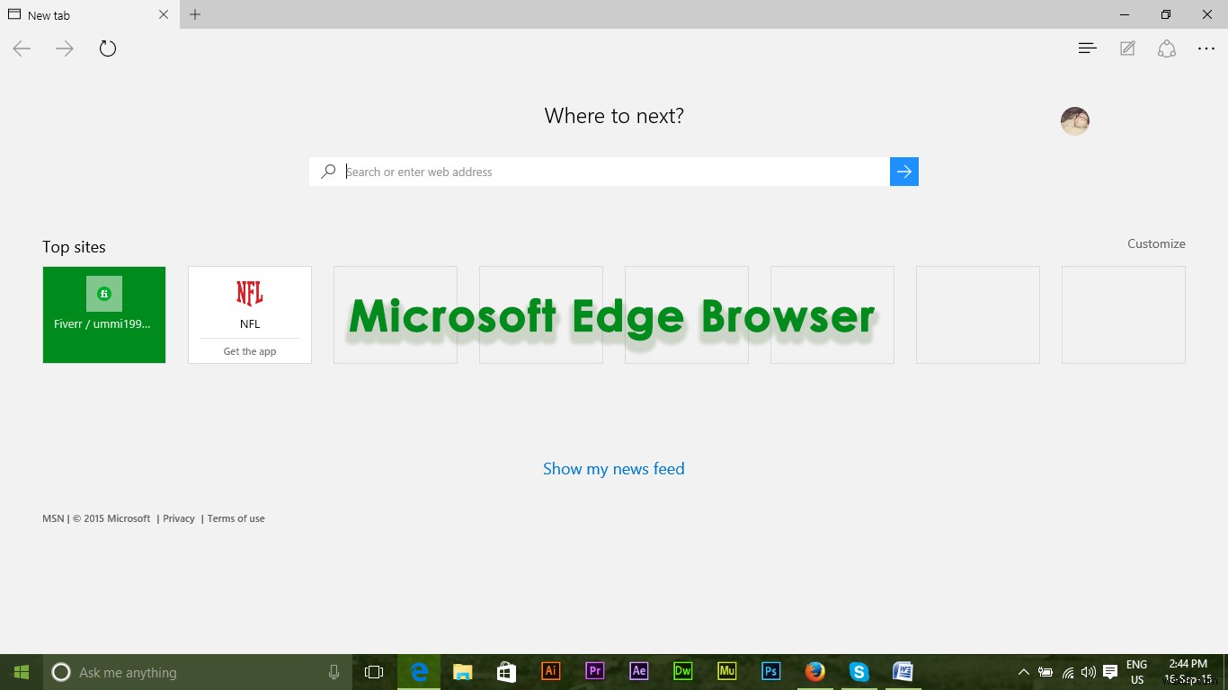Show my news feed
This screenshot has height=690, width=1228.
pyautogui.click(x=613, y=468)
